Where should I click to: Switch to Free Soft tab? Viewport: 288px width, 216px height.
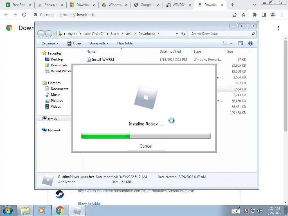(18, 5)
